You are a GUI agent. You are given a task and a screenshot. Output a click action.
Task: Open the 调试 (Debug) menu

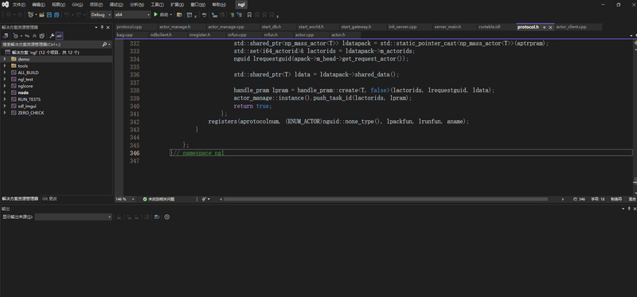(x=115, y=5)
